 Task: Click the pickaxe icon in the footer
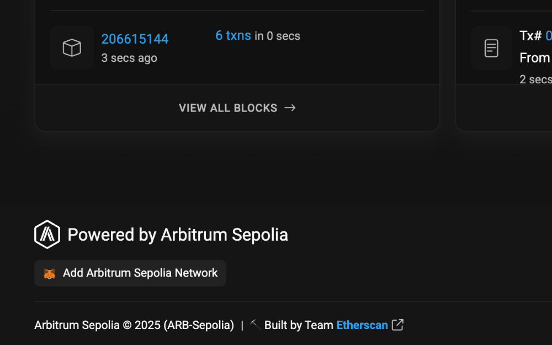click(x=255, y=325)
